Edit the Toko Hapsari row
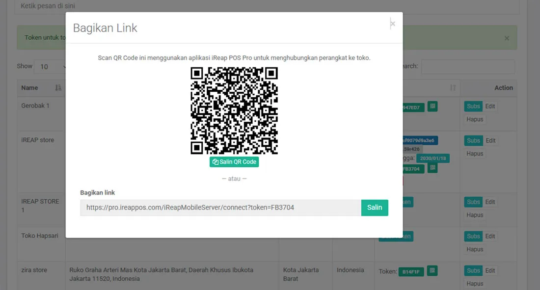 pyautogui.click(x=490, y=237)
